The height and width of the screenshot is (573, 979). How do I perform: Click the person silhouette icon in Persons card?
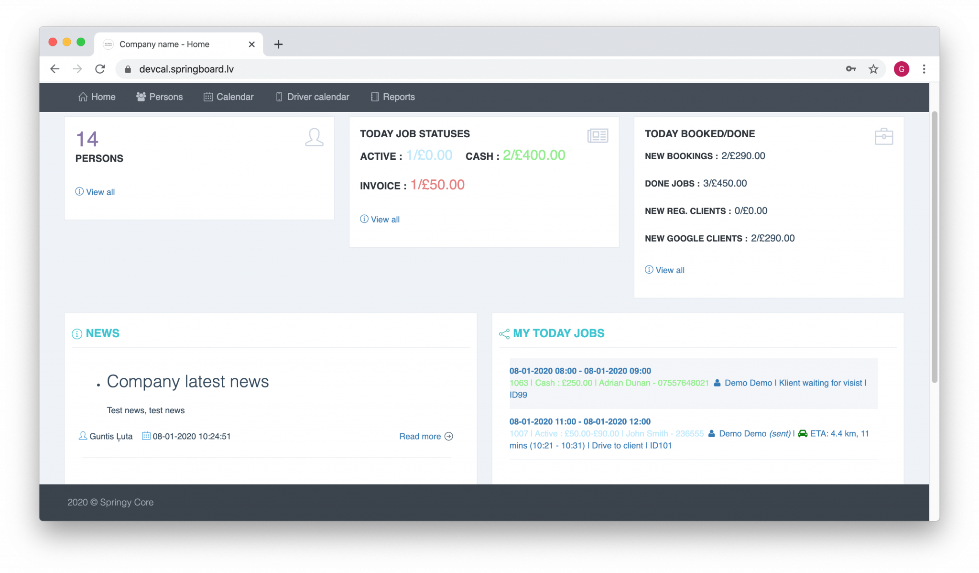pos(314,137)
